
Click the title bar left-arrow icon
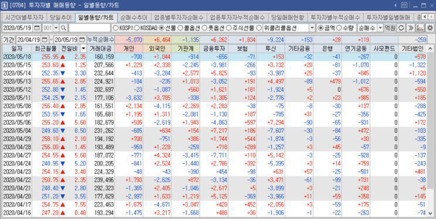pyautogui.click(x=396, y=5)
